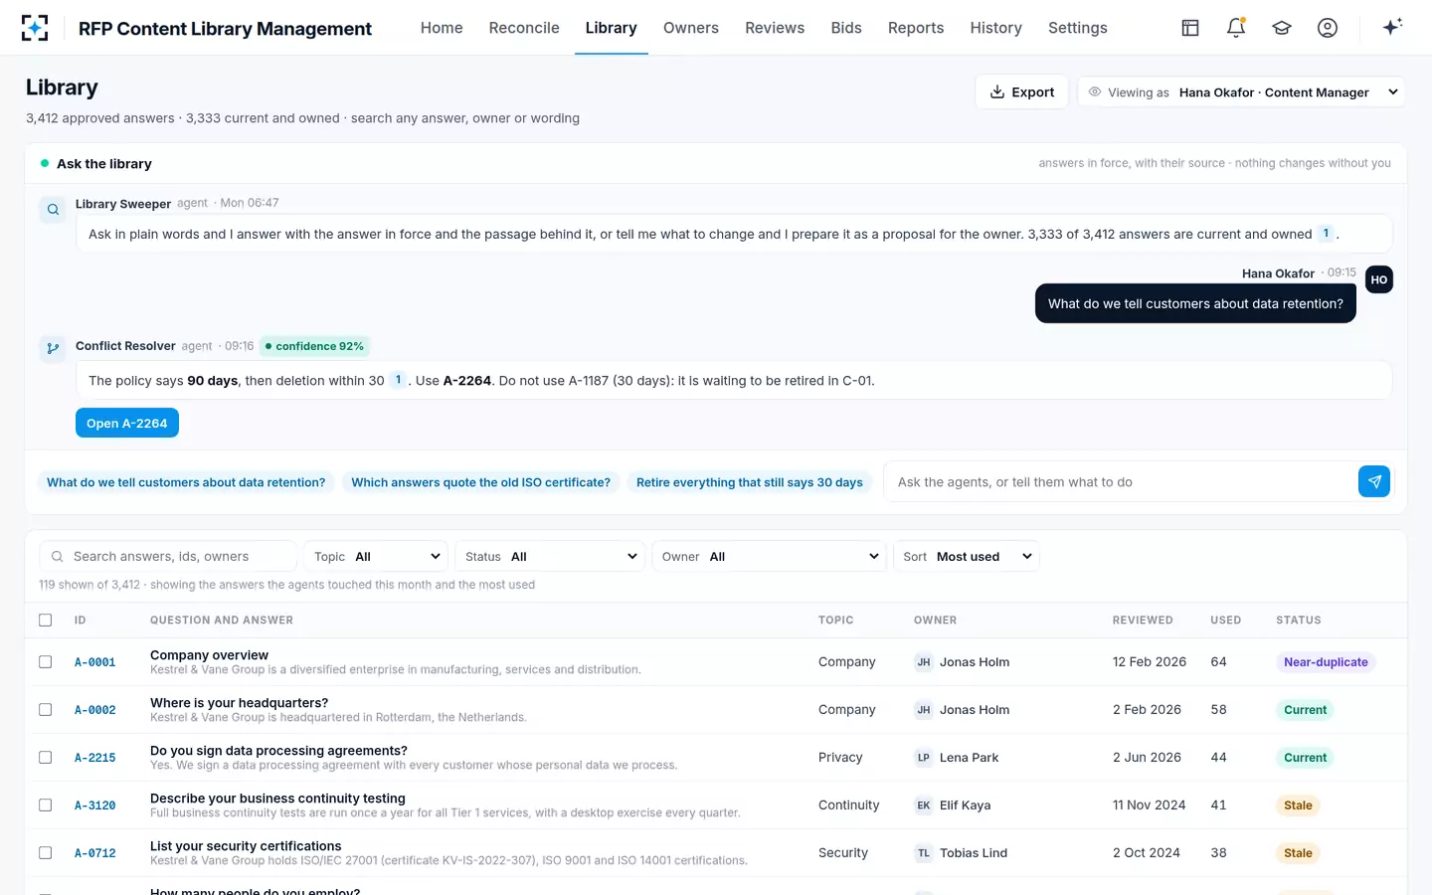The image size is (1432, 895).
Task: Navigate to the Bids tab
Action: [846, 28]
